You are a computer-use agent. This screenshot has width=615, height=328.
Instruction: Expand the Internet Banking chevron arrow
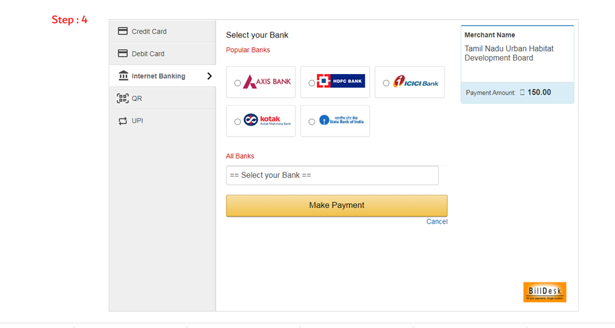pos(210,76)
